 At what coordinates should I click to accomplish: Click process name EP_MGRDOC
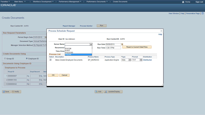pos(94,60)
